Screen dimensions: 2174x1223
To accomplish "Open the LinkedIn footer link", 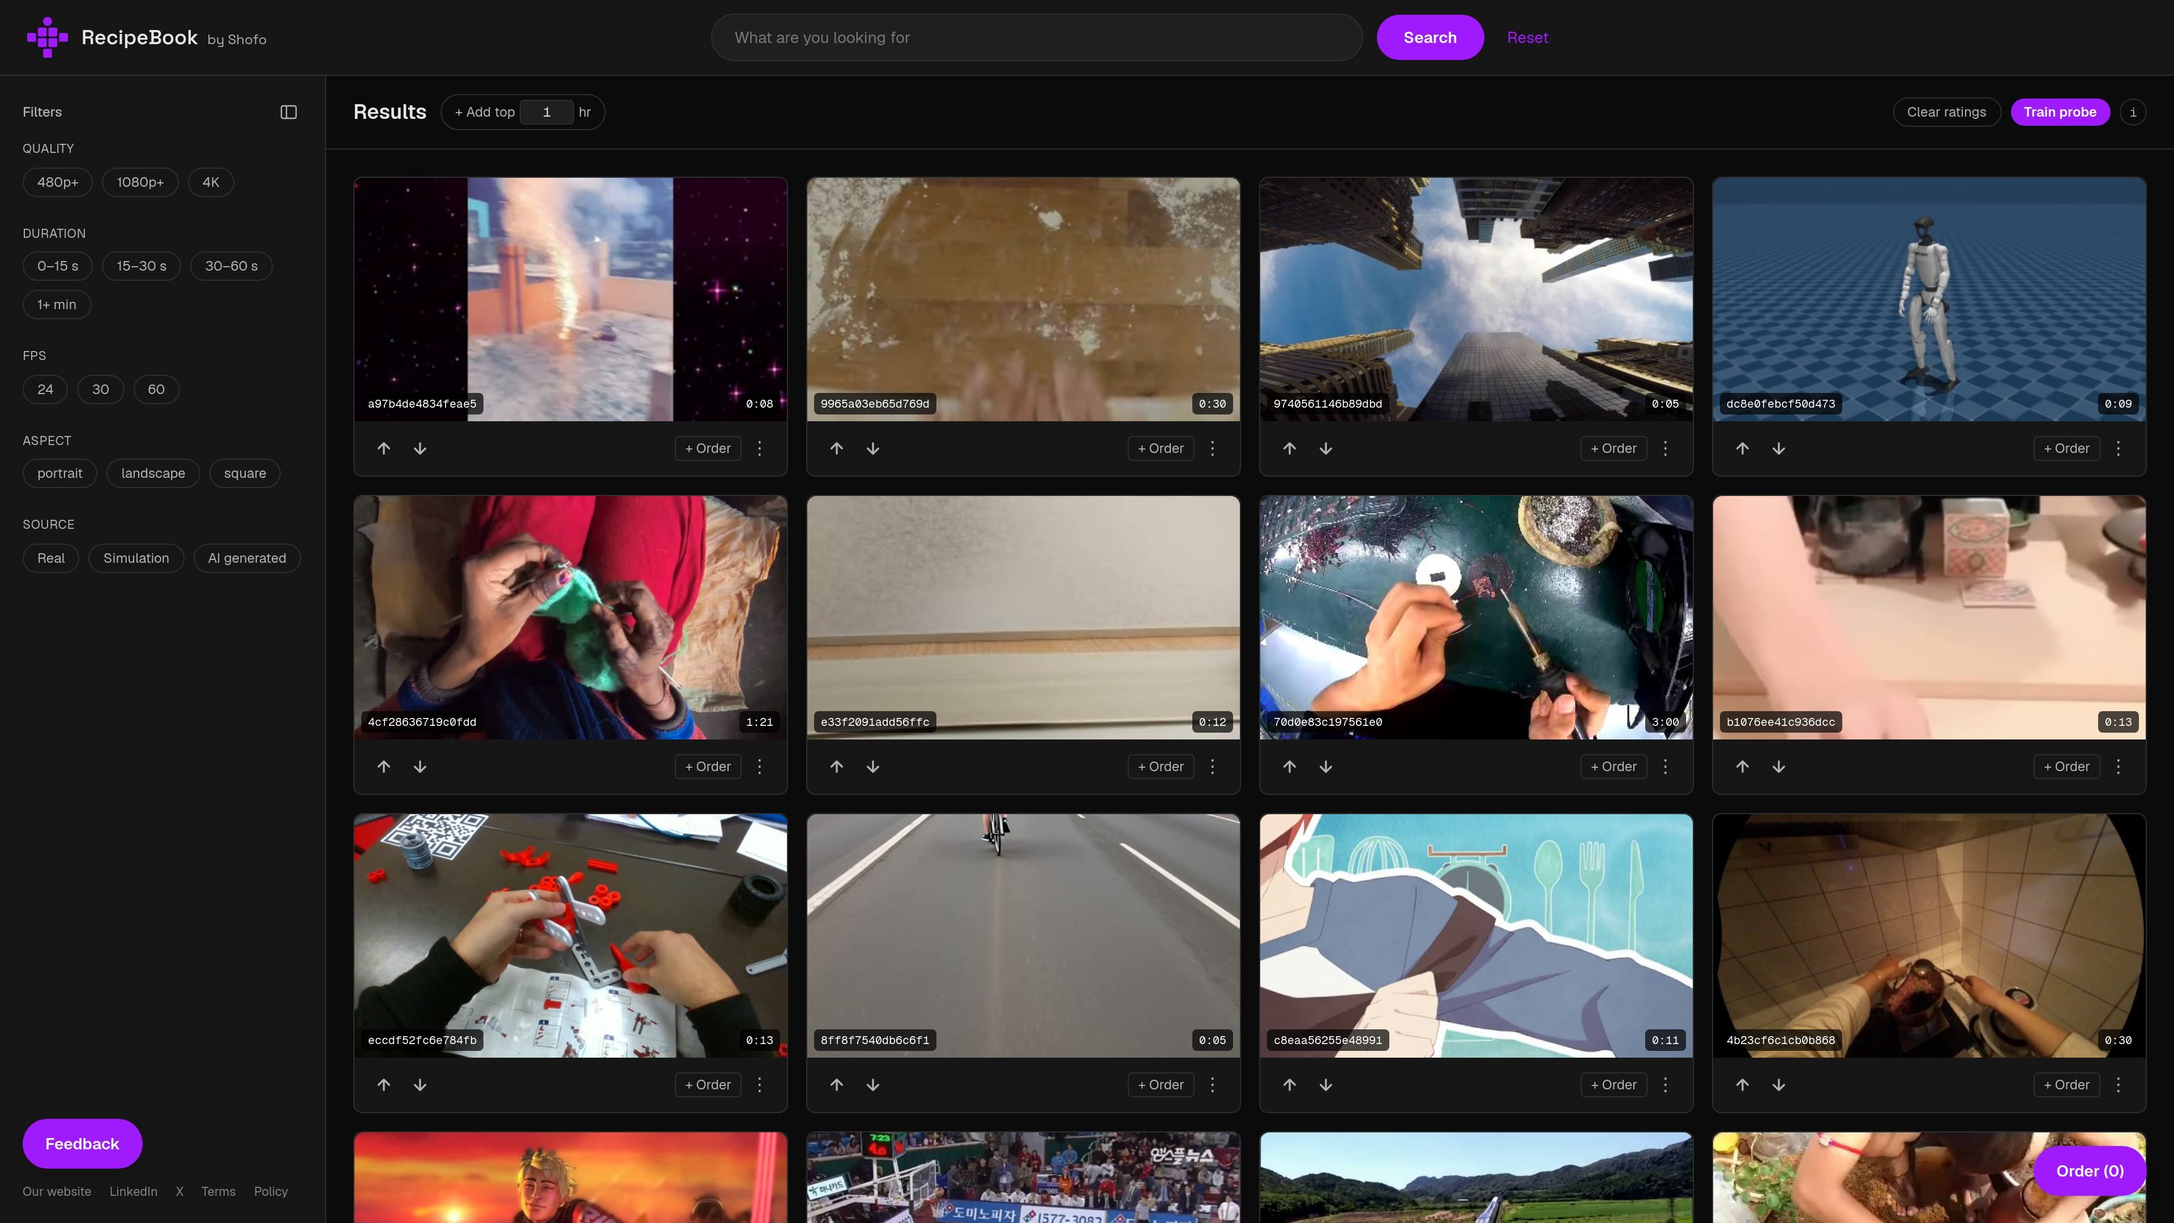I will tap(134, 1191).
